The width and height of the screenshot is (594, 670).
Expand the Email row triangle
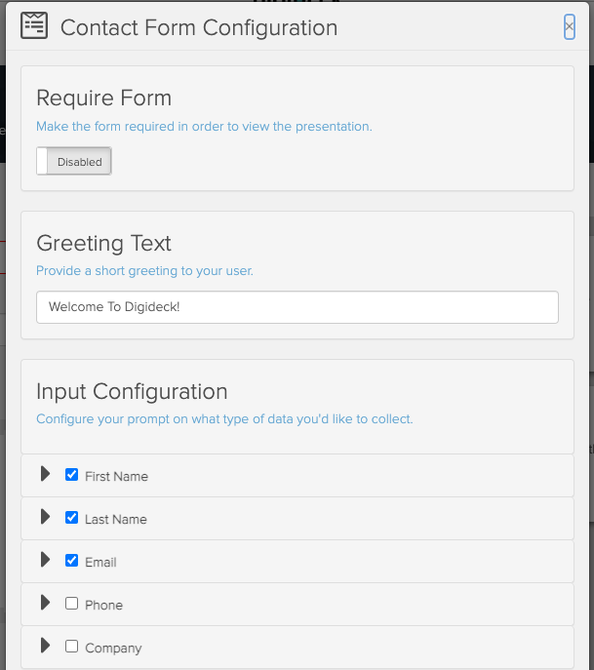pos(45,560)
